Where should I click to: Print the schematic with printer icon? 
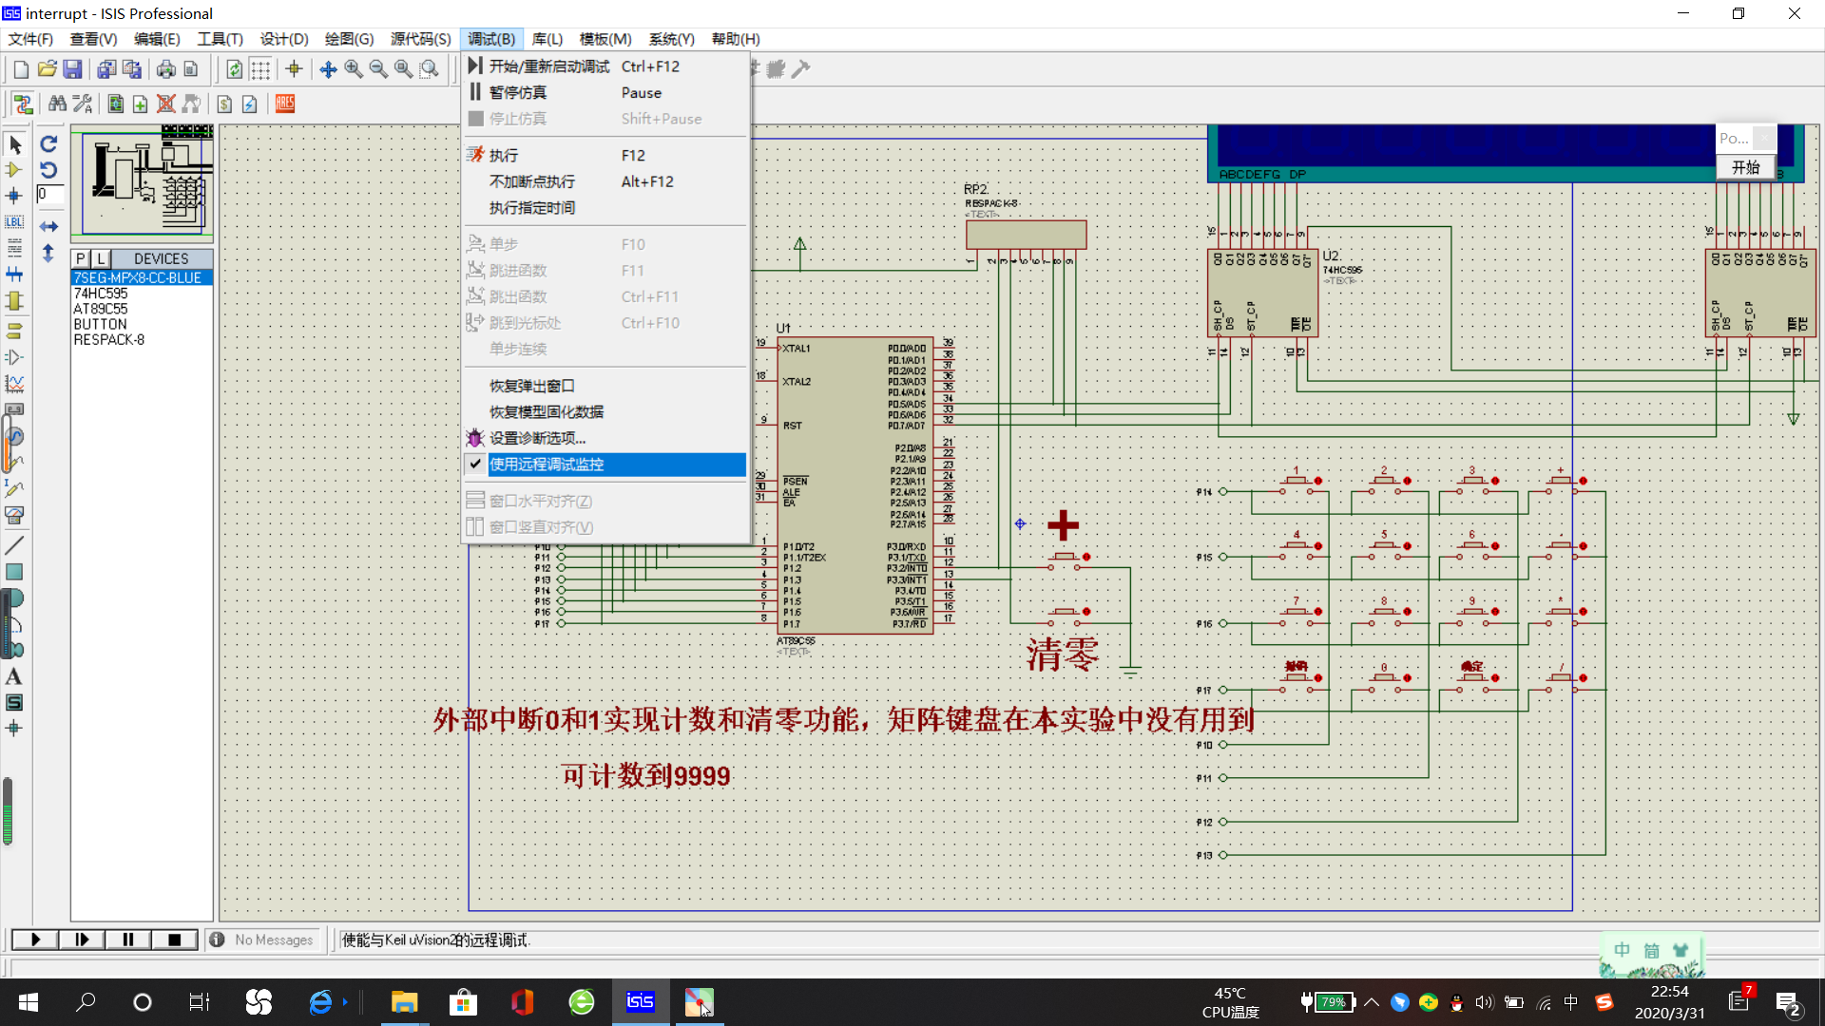click(165, 69)
